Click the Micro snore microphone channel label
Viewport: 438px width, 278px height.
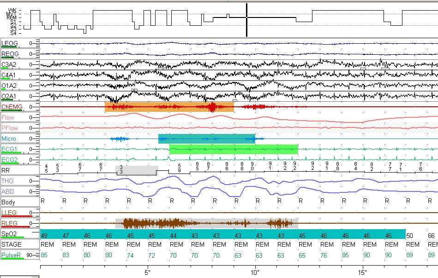click(x=9, y=139)
